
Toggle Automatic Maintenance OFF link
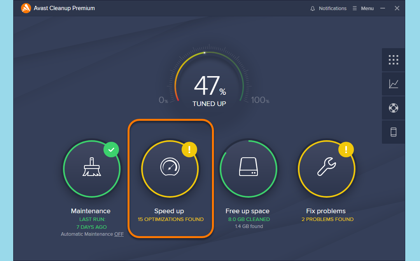[x=119, y=234]
